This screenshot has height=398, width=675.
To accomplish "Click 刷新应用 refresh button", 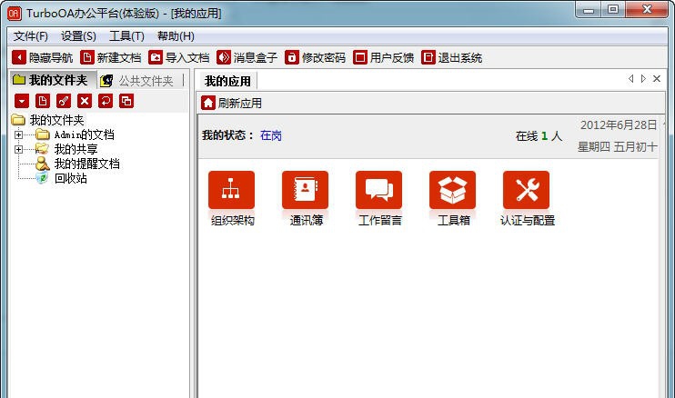I will point(232,104).
